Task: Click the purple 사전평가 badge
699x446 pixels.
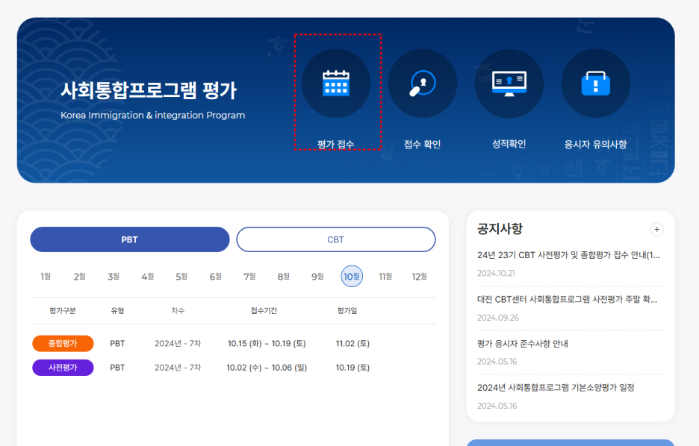Action: tap(63, 368)
